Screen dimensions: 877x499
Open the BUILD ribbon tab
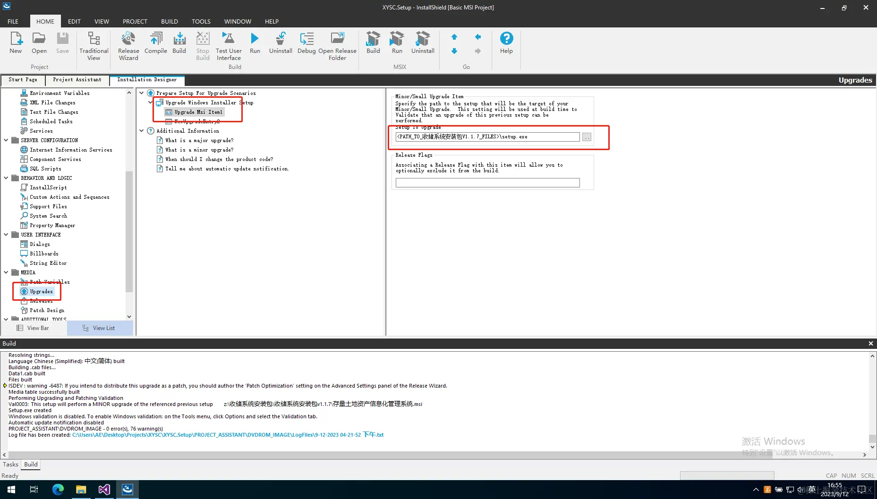click(x=170, y=21)
